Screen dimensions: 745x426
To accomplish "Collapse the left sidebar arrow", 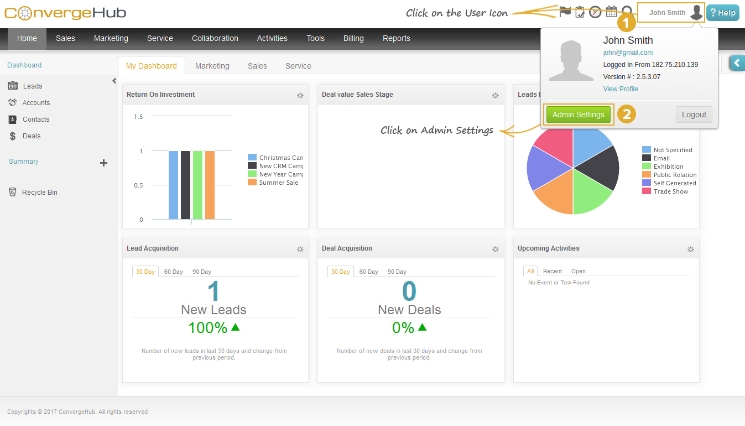I will point(114,81).
